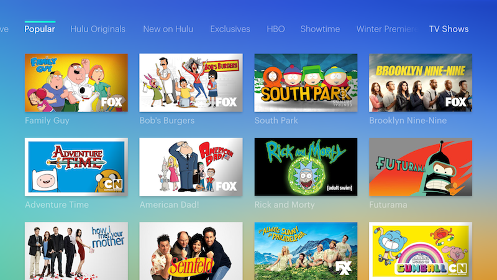497x280 pixels.
Task: Open the Family Guy thumbnail
Action: (x=76, y=83)
